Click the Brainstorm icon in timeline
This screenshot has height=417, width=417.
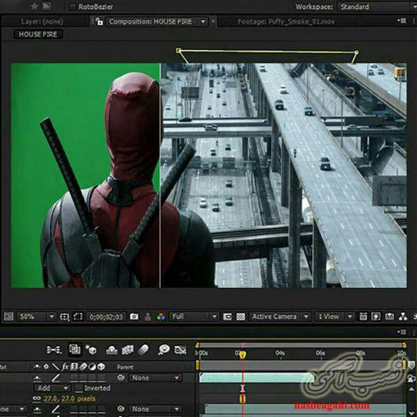coord(164,350)
